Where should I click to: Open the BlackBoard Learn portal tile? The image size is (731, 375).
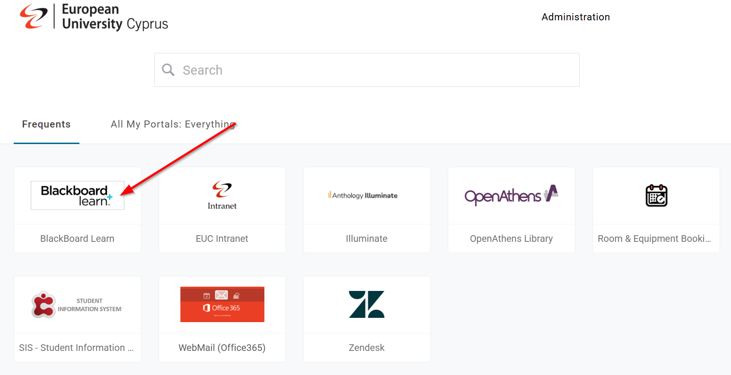coord(77,210)
